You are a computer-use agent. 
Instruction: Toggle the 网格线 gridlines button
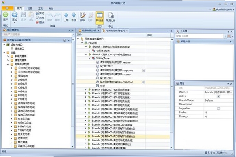pyautogui.click(x=100, y=18)
